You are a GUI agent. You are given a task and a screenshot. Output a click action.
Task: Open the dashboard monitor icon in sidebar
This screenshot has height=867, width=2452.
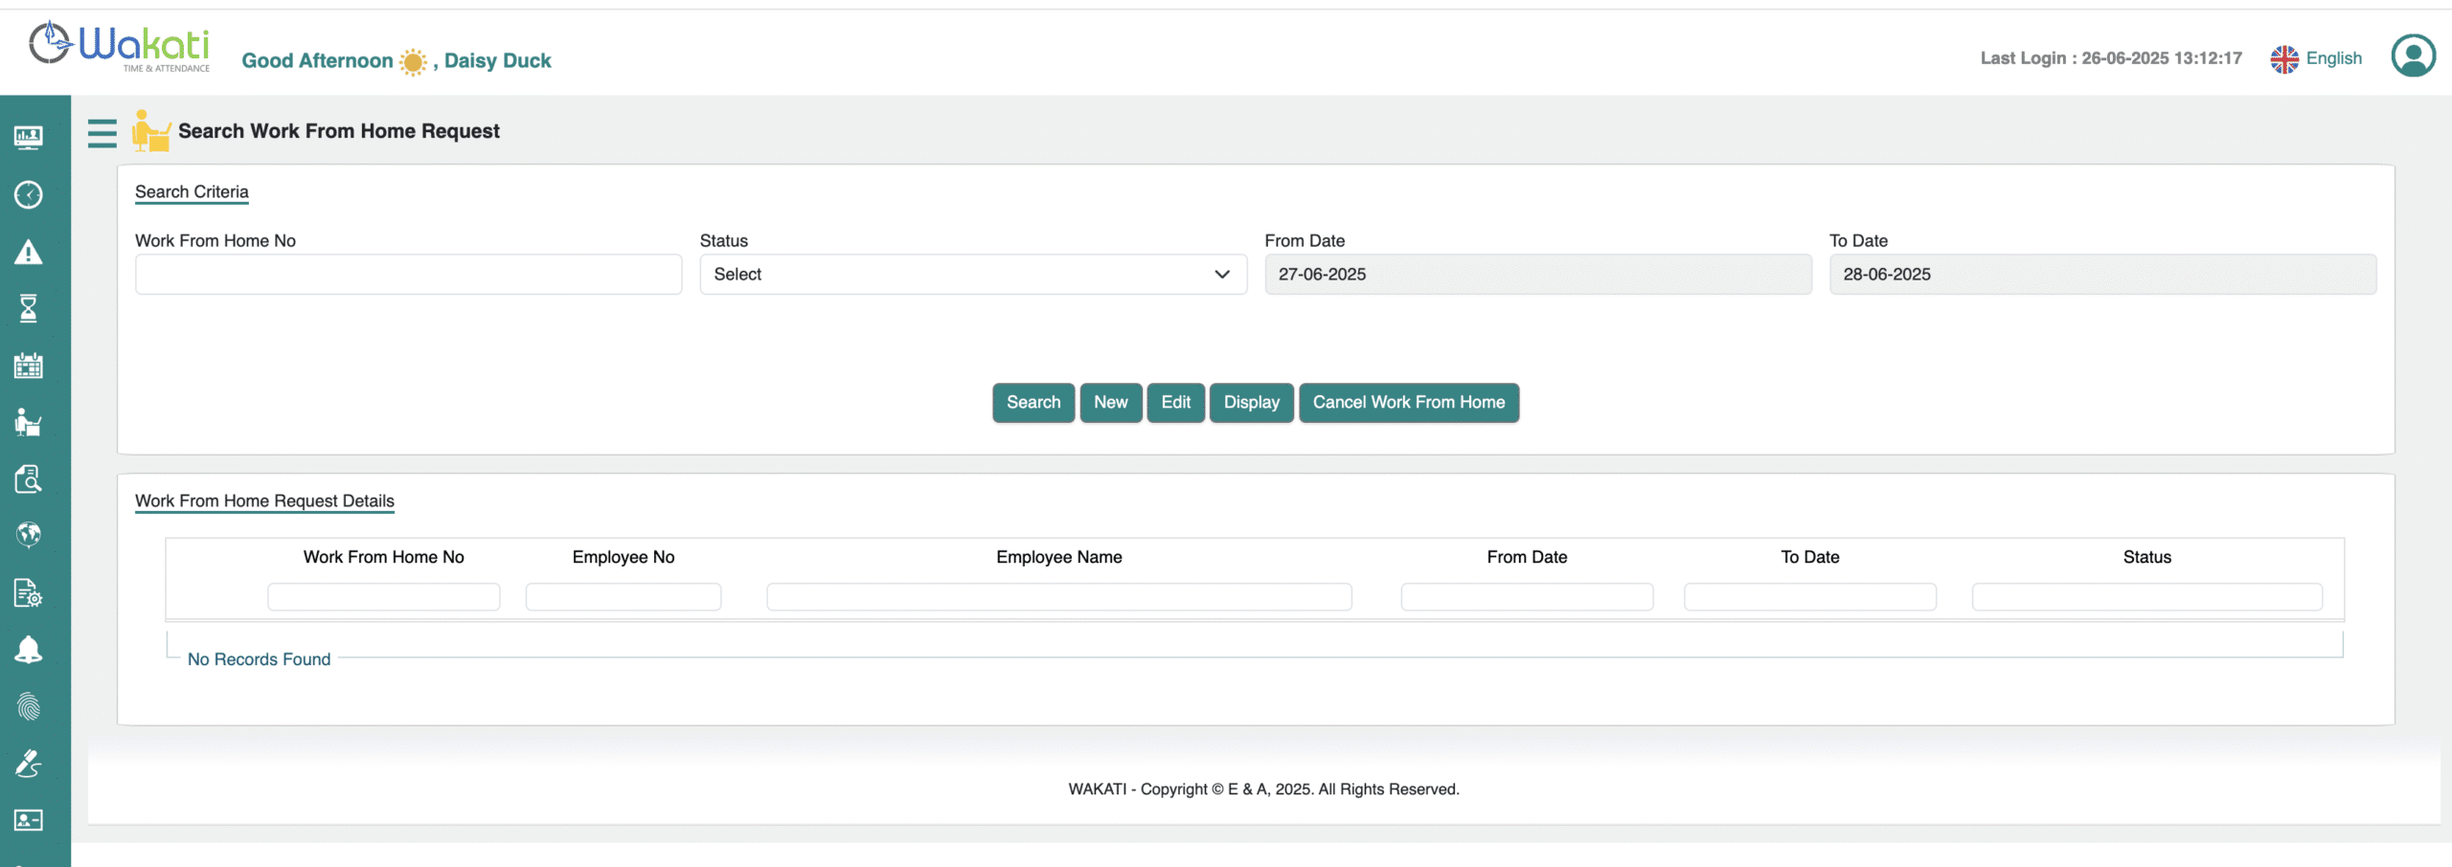click(x=29, y=138)
